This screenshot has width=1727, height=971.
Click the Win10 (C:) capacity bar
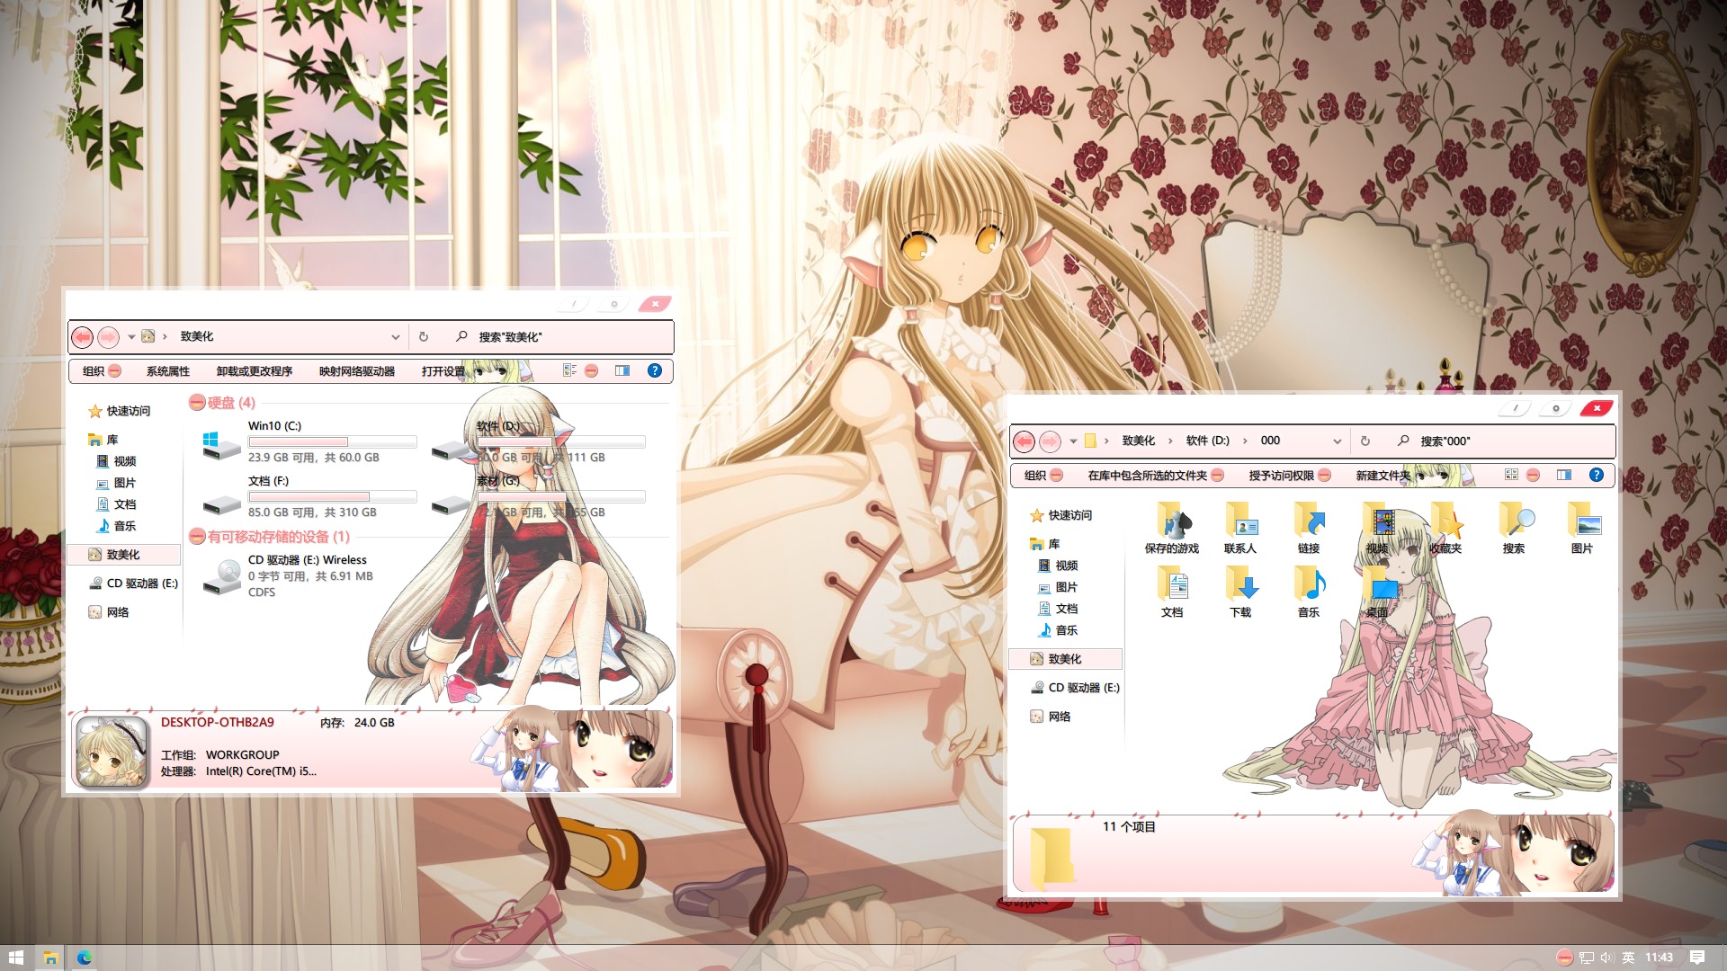(x=333, y=442)
